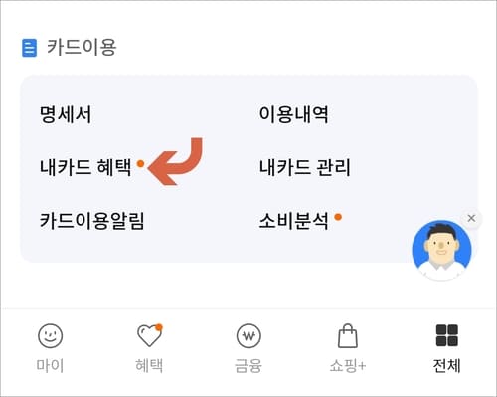Tap the four-square 전체 grid icon
497x397 pixels.
pos(447,335)
